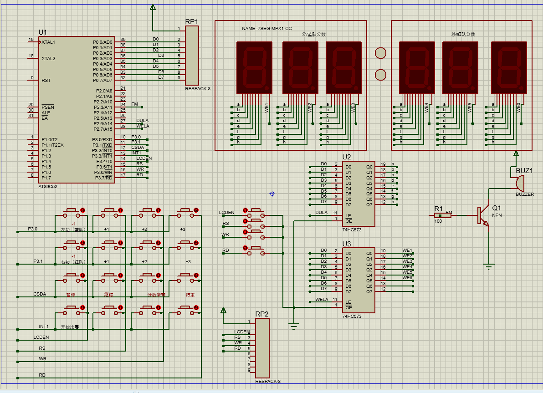Click the power terminal arrow above RP1
The image size is (543, 393).
[x=153, y=7]
